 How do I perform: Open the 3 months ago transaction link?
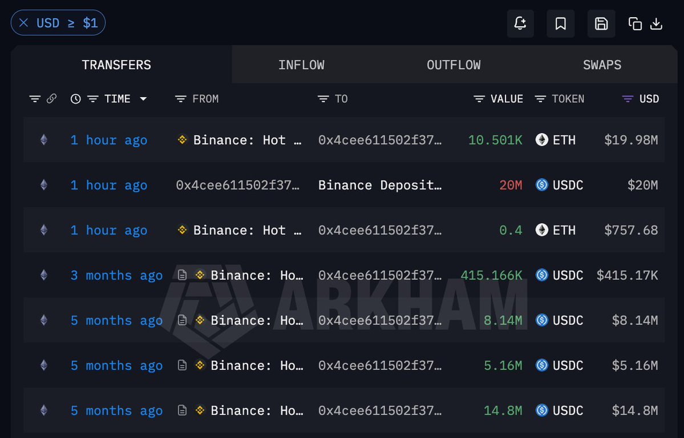tap(116, 276)
